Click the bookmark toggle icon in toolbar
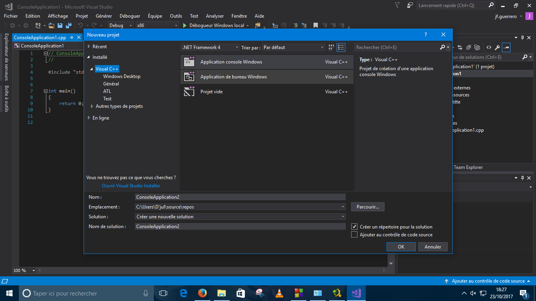Screen dimensions: 536x301 coord(315,25)
